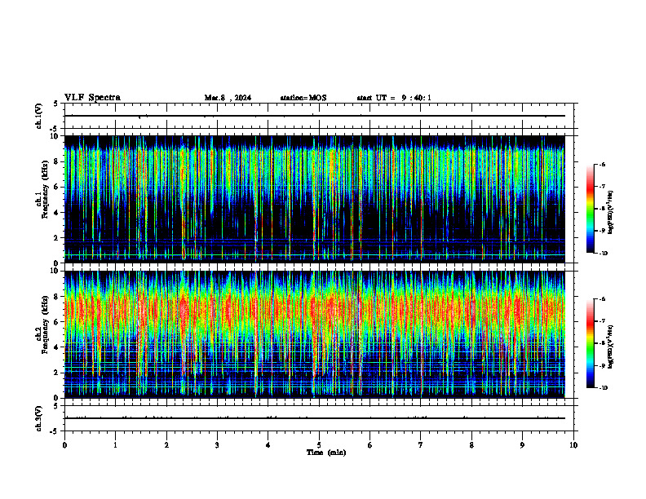Click the "station=MOS" header label

click(303, 98)
